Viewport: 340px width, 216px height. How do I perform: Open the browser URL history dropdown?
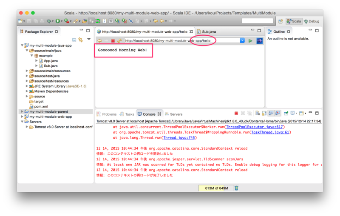pos(242,40)
